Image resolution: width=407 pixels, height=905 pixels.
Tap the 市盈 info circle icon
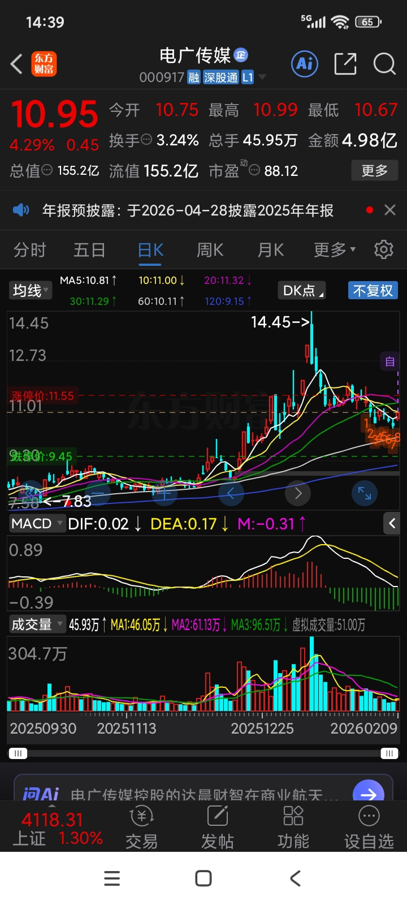[x=254, y=170]
